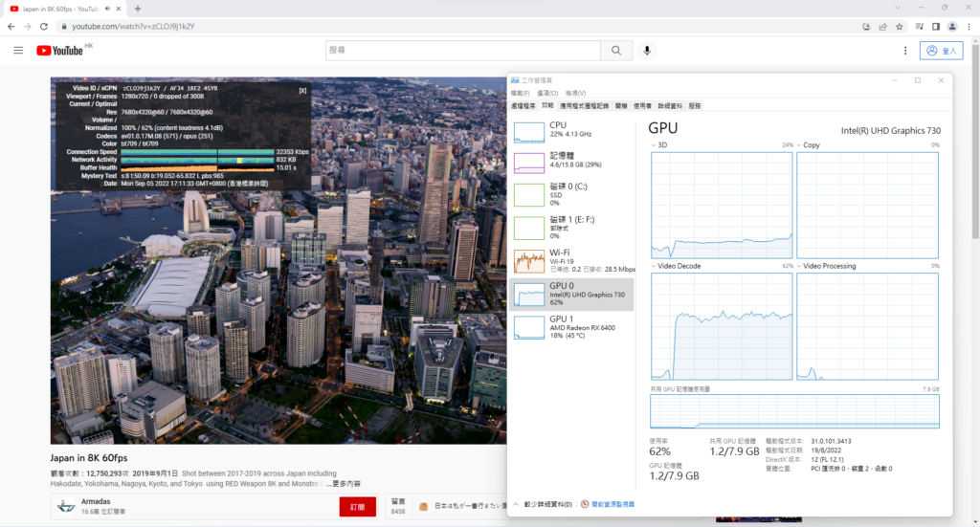Start voice search with the microphone icon
This screenshot has width=980, height=527.
648,50
